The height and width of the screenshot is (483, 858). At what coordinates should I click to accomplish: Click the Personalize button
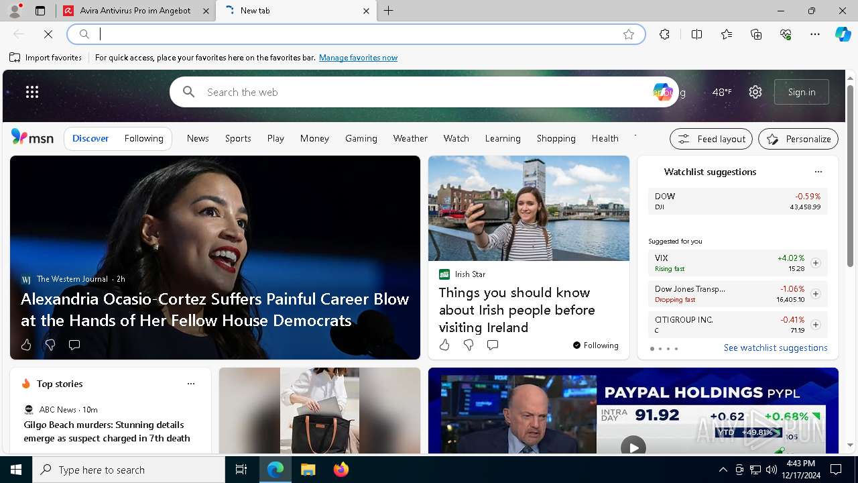[798, 139]
